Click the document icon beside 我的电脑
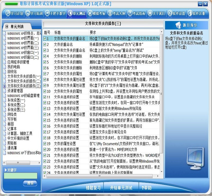Image resolution: width=212 pixels, height=196 pixels. [5, 67]
